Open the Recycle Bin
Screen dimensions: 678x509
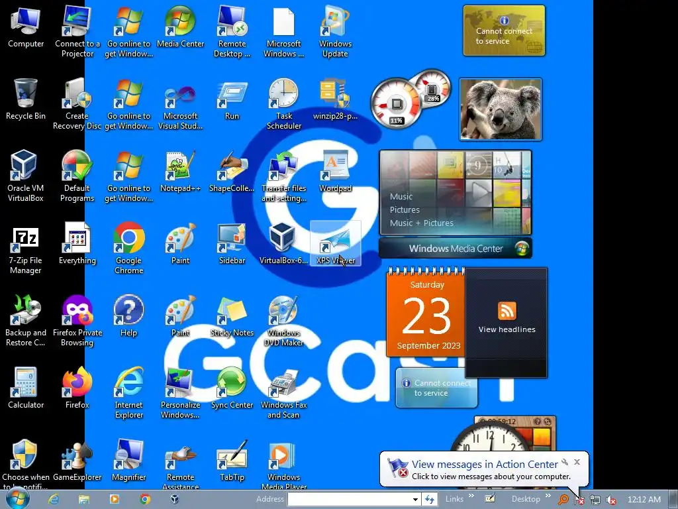26,99
